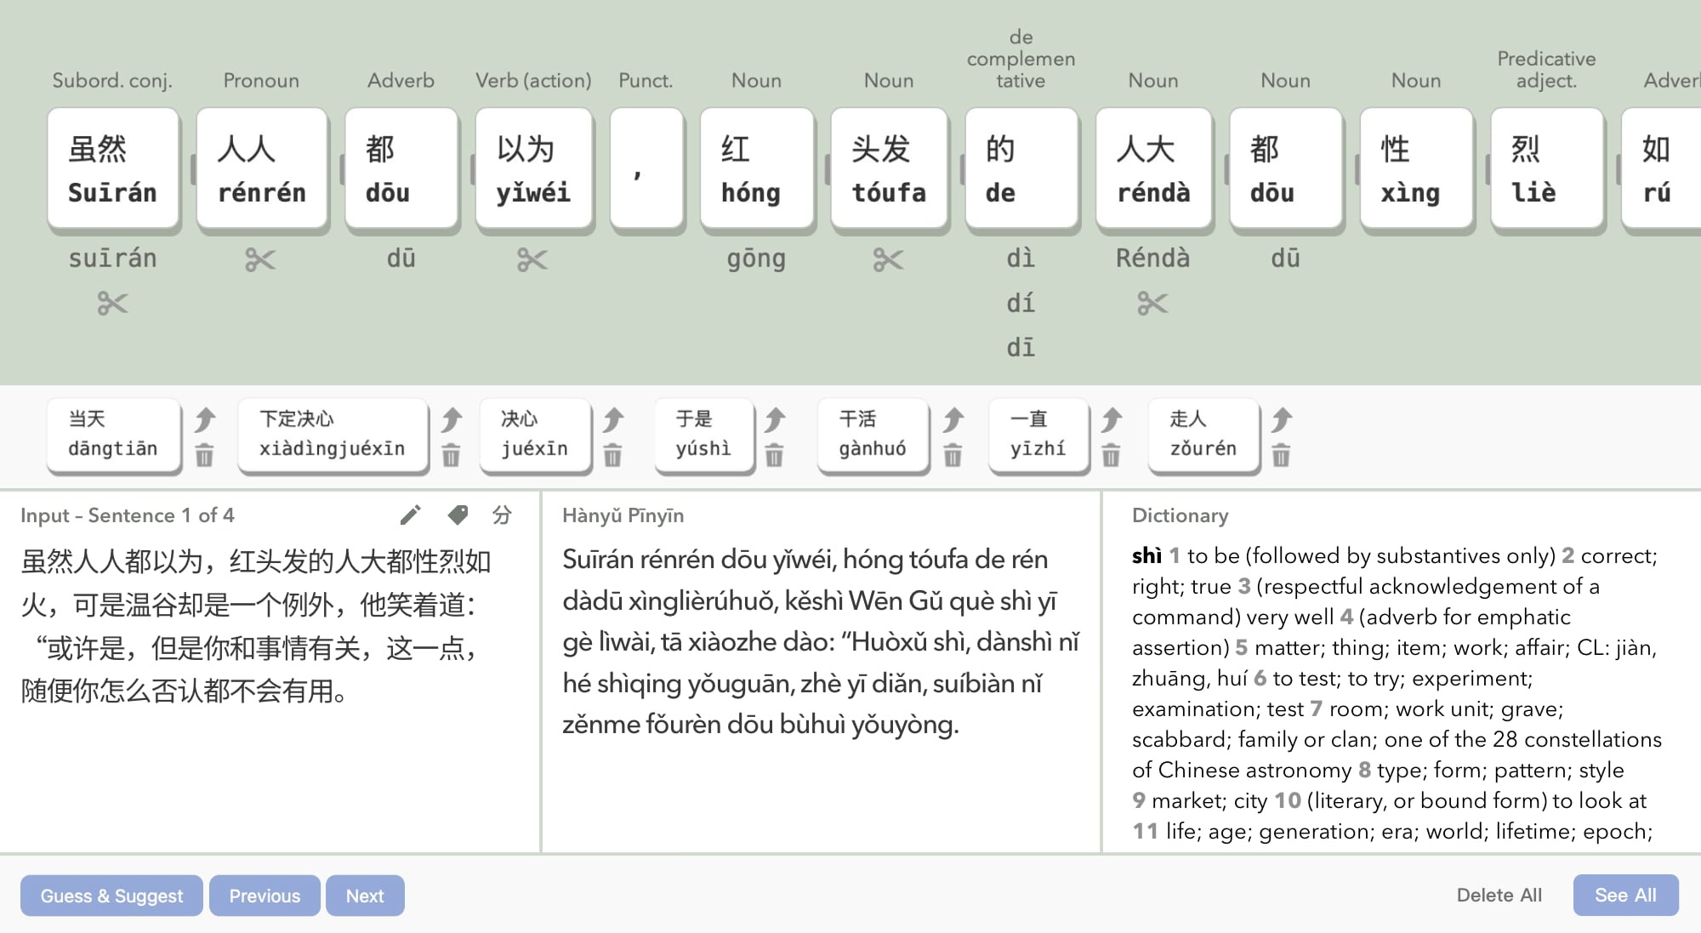Click the 当天 dāngtiān suggestion card
This screenshot has width=1701, height=933.
[x=114, y=435]
